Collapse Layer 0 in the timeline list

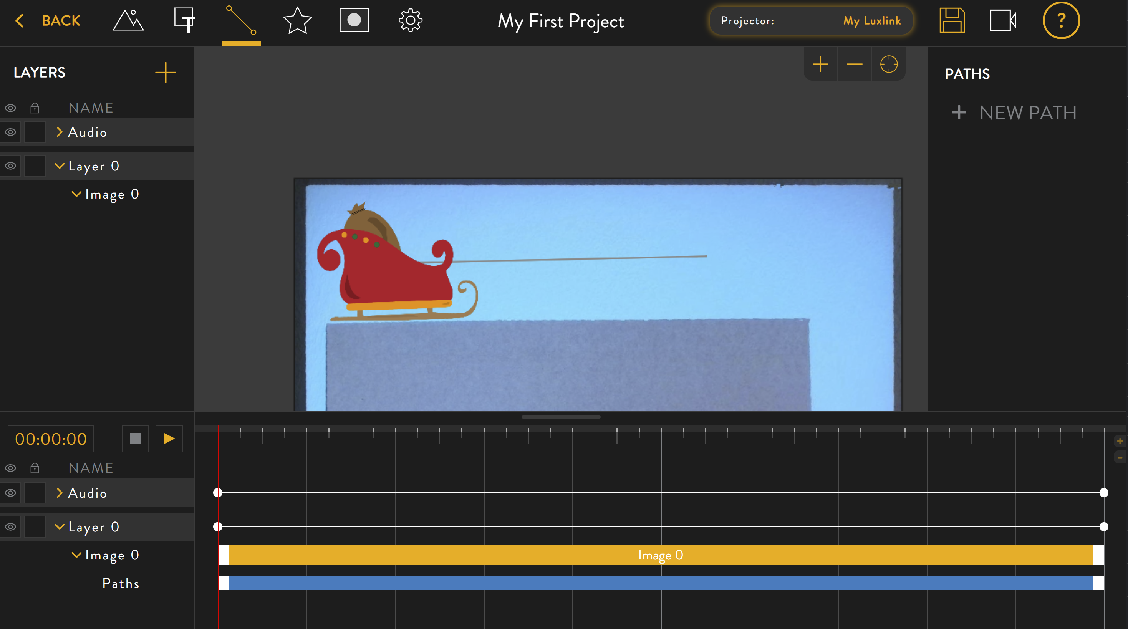coord(60,526)
